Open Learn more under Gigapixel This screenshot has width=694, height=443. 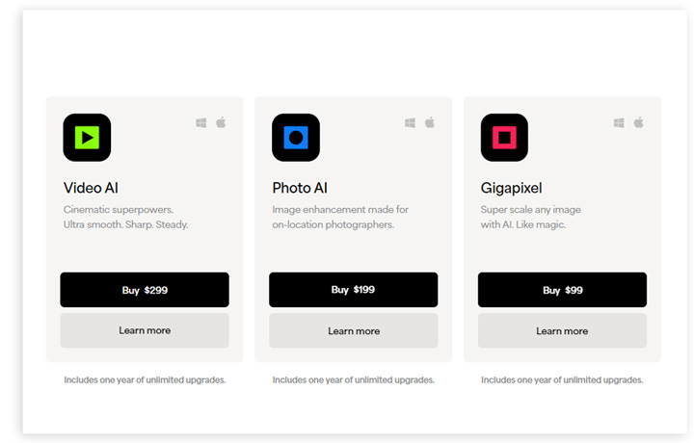[562, 330]
